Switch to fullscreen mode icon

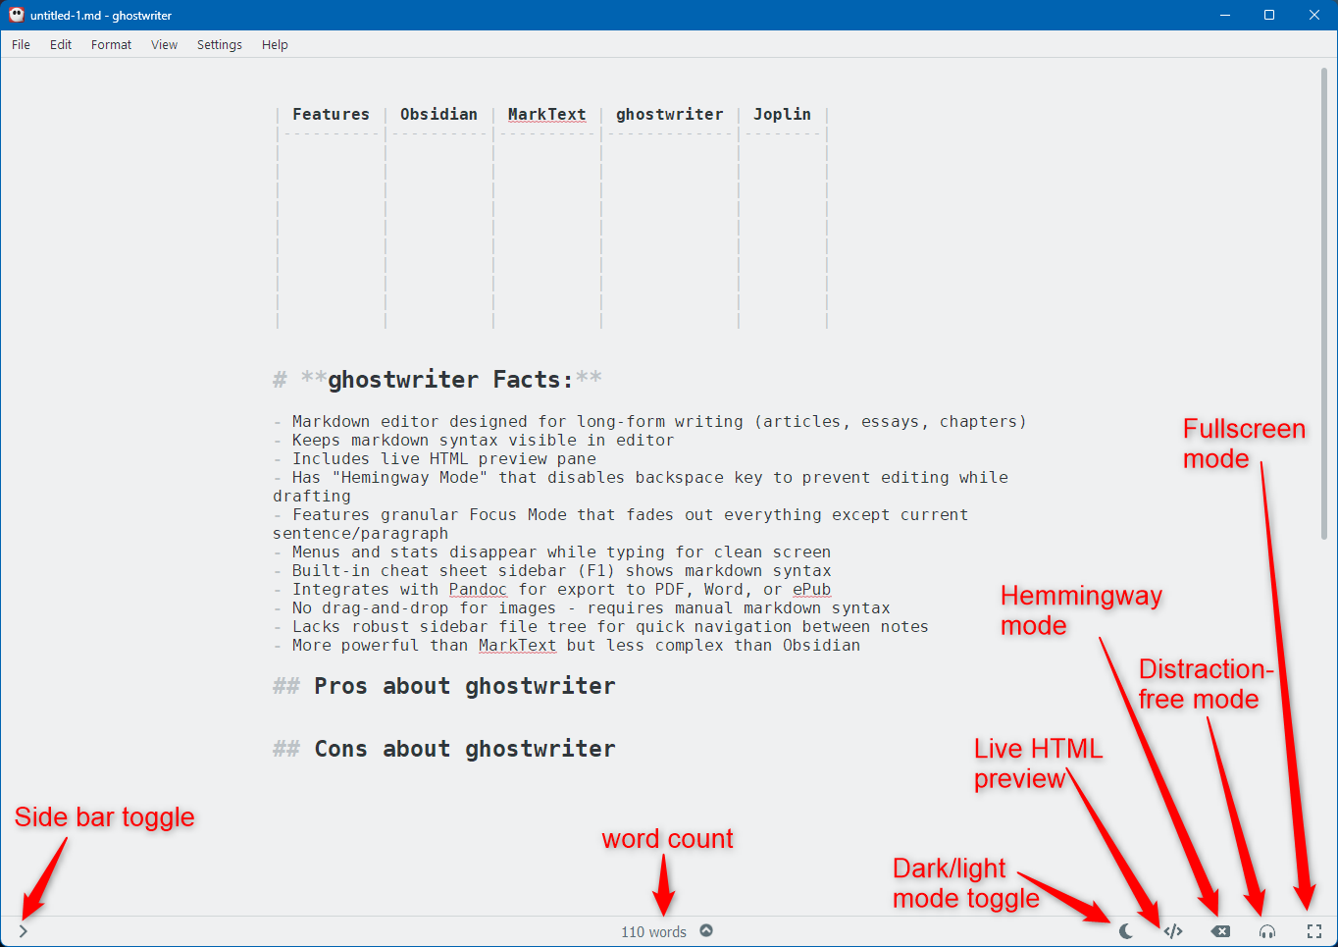pos(1314,931)
